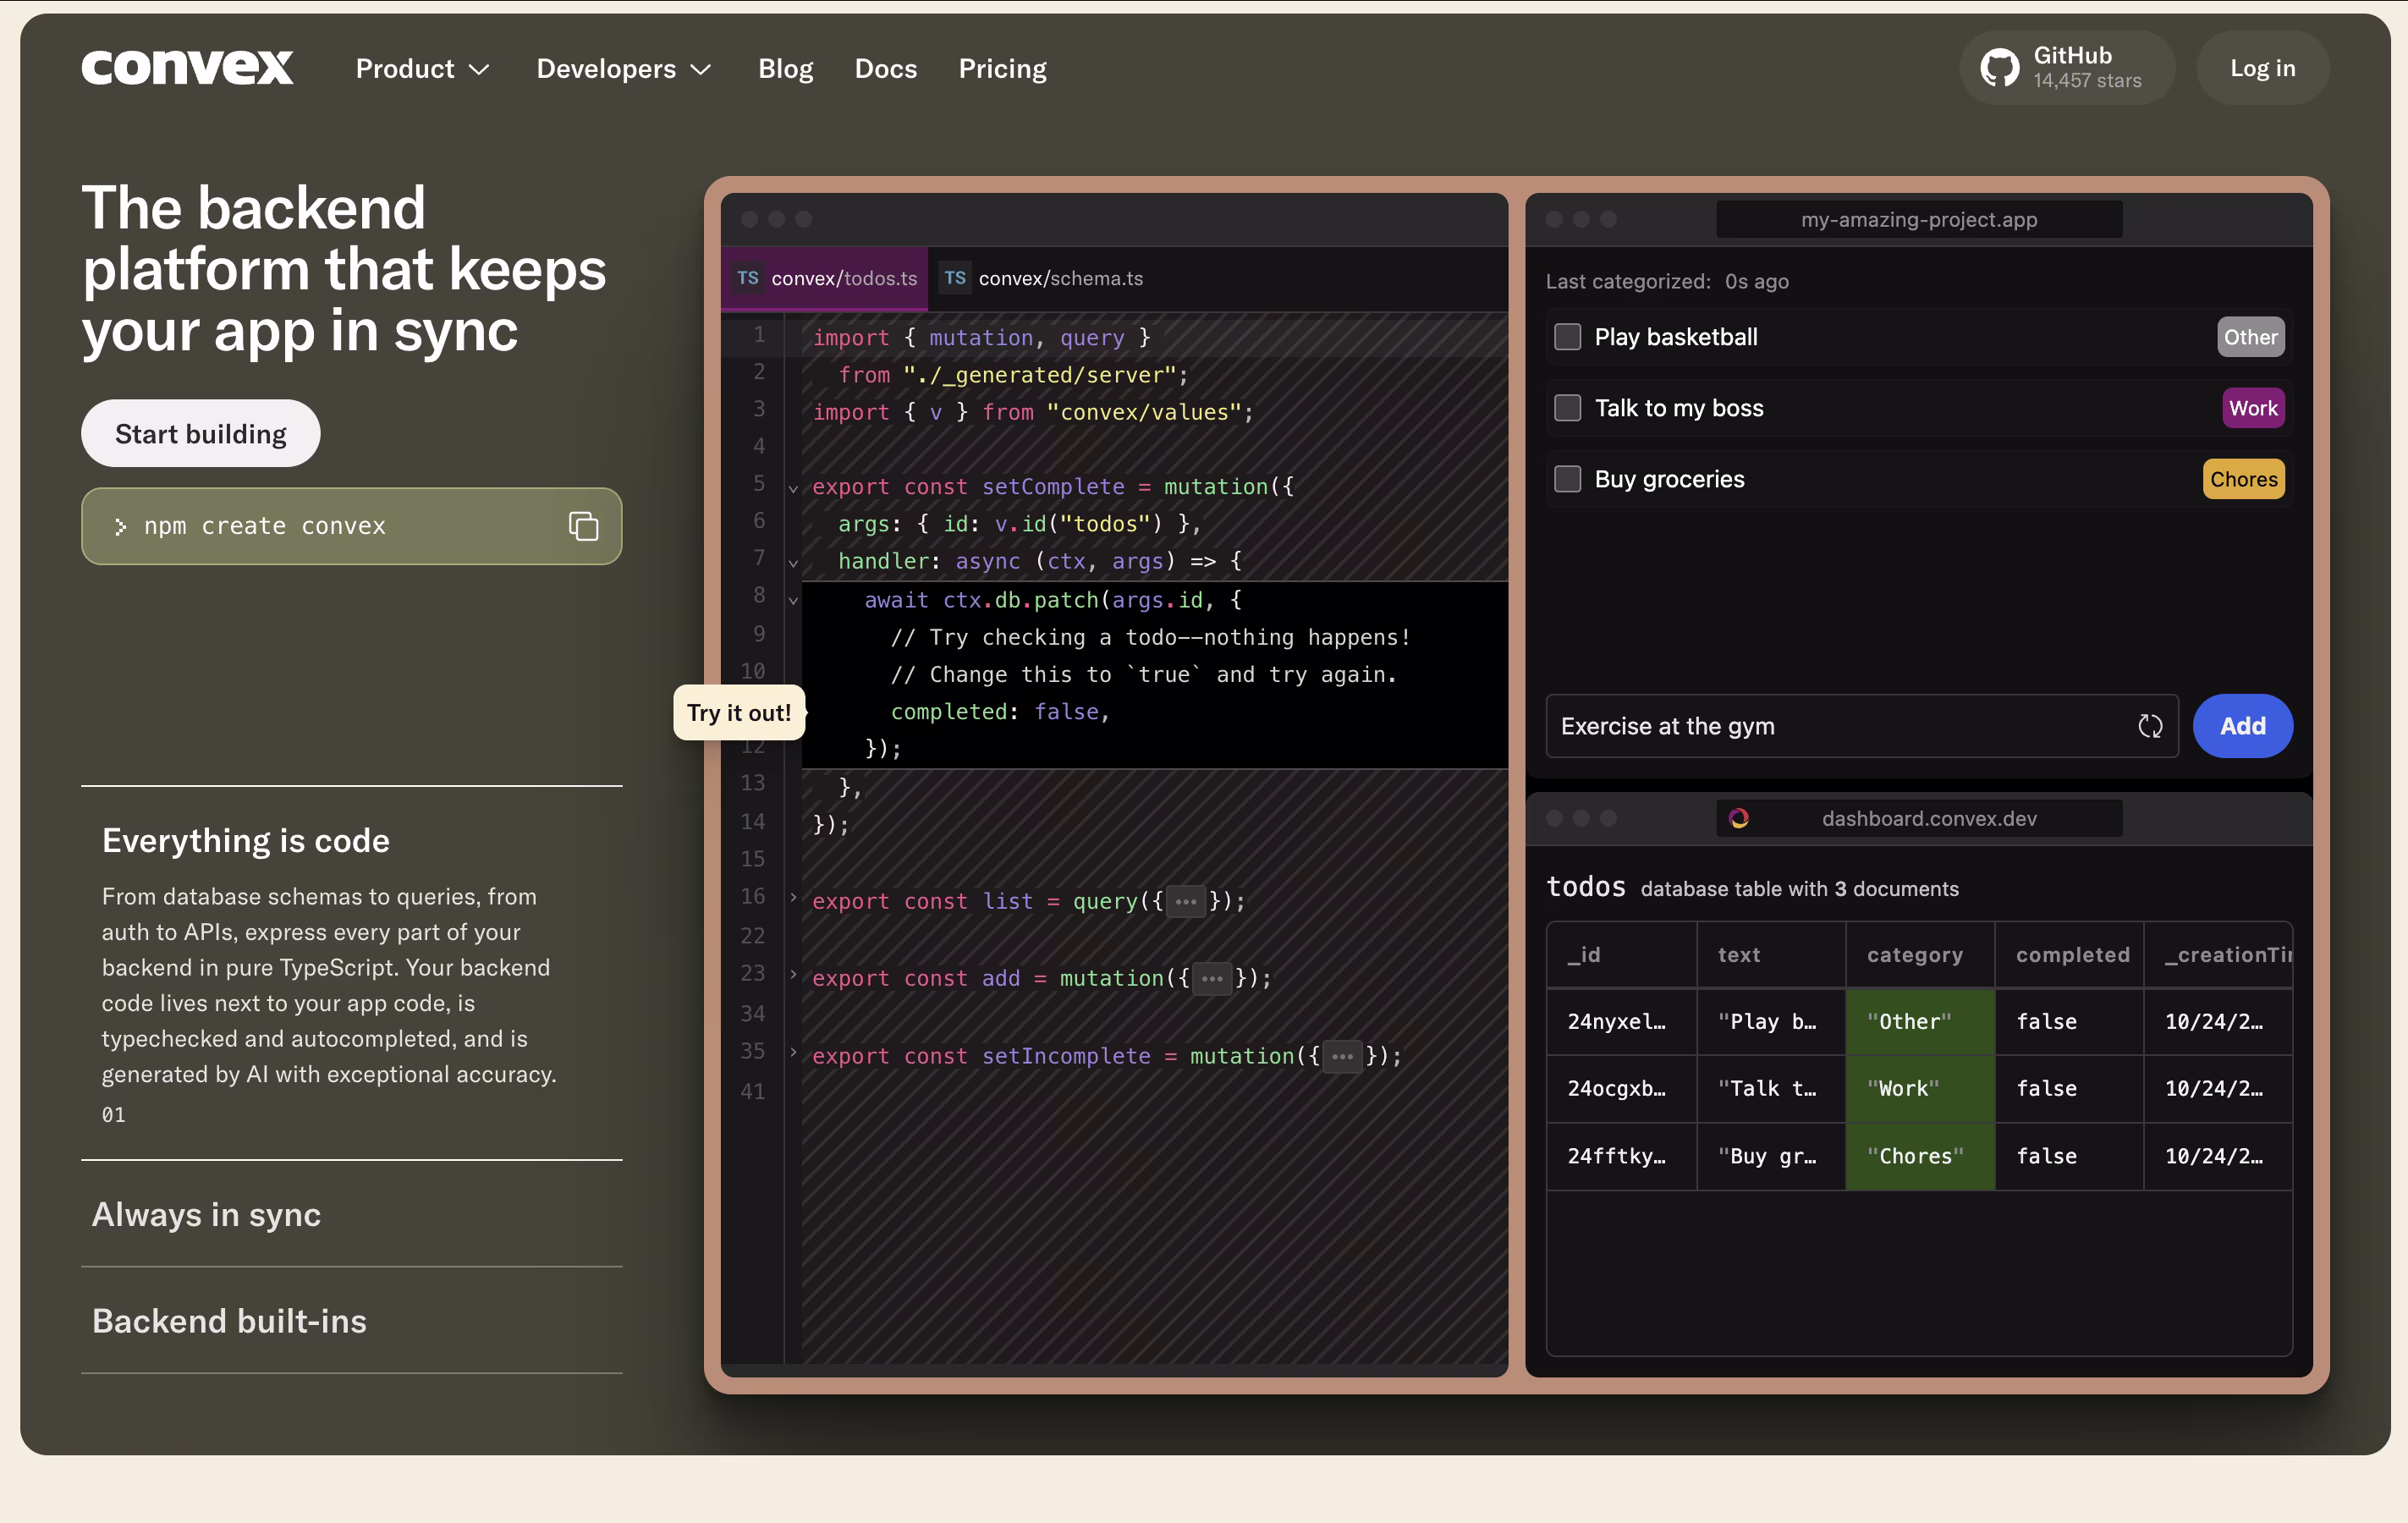Click the "Talk t… text cell
The width and height of the screenshot is (2408, 1523).
(x=1771, y=1088)
